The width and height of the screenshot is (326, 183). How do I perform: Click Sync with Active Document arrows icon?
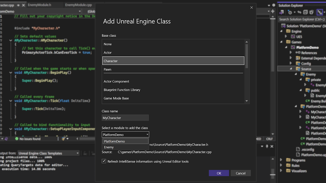point(299,12)
